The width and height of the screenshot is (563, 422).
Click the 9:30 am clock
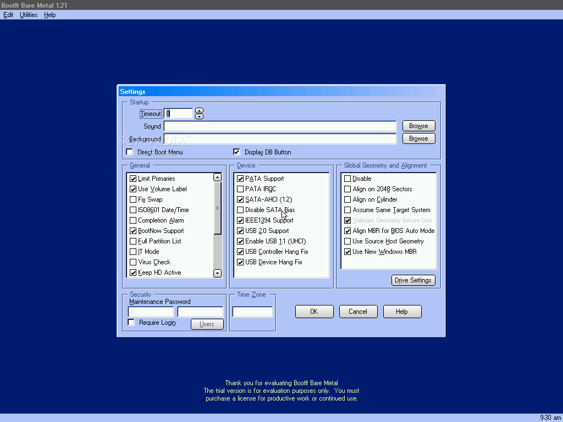pyautogui.click(x=550, y=418)
